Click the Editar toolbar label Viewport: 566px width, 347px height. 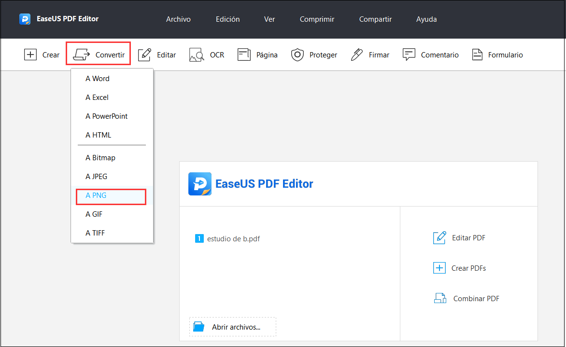click(x=167, y=55)
